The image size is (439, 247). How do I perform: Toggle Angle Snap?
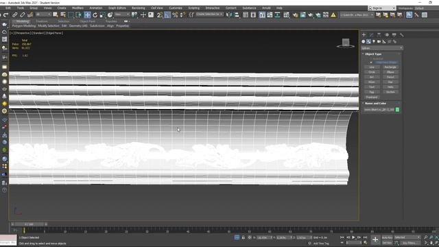(x=167, y=15)
